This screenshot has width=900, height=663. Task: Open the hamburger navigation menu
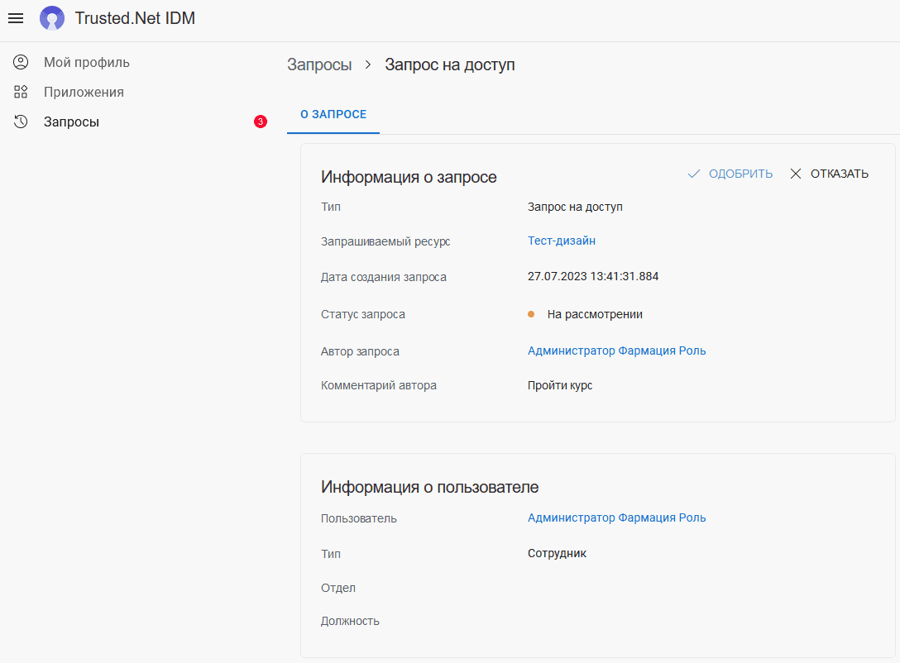pyautogui.click(x=16, y=18)
